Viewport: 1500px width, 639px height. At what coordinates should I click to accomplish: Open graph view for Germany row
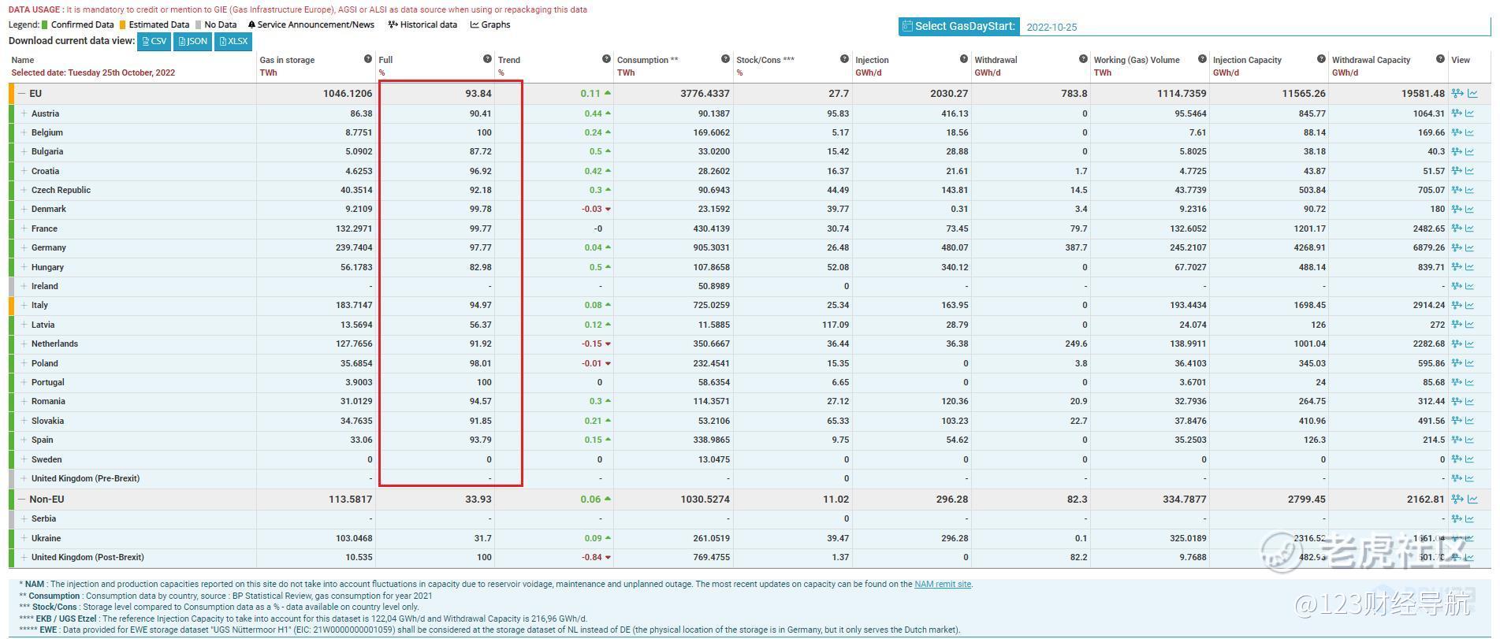point(1470,247)
